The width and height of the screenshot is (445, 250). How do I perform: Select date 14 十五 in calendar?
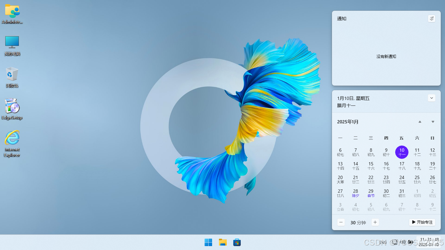tap(355, 166)
